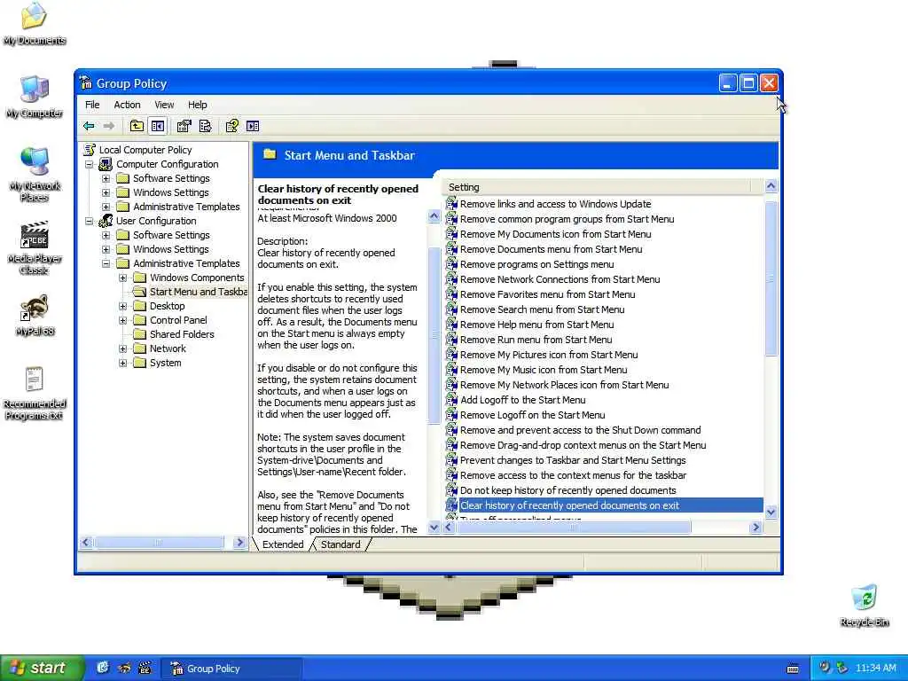Open the File menu

tap(92, 105)
